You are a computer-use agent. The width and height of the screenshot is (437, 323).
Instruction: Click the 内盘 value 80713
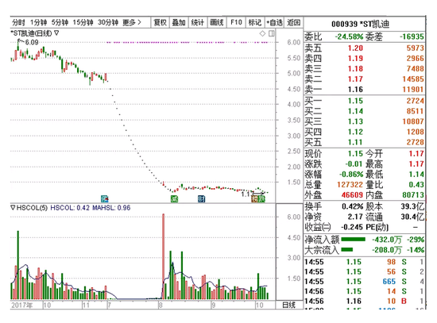[x=413, y=194]
